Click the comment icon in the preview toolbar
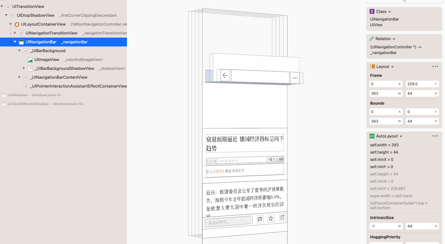445x244 pixels. 260,219
